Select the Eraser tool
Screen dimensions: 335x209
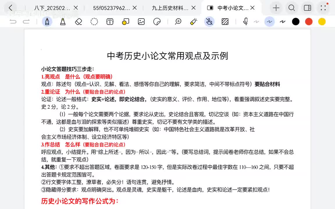(79, 21)
